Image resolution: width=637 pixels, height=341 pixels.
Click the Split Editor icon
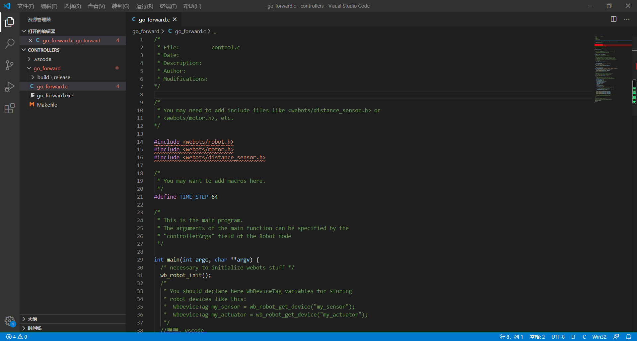[613, 19]
